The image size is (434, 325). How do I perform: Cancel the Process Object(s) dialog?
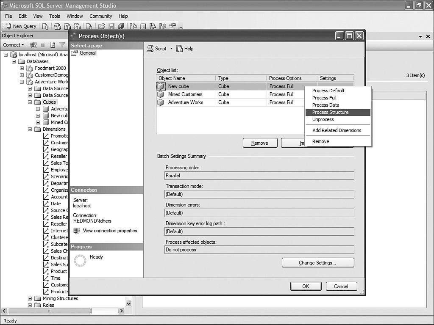[x=341, y=286]
